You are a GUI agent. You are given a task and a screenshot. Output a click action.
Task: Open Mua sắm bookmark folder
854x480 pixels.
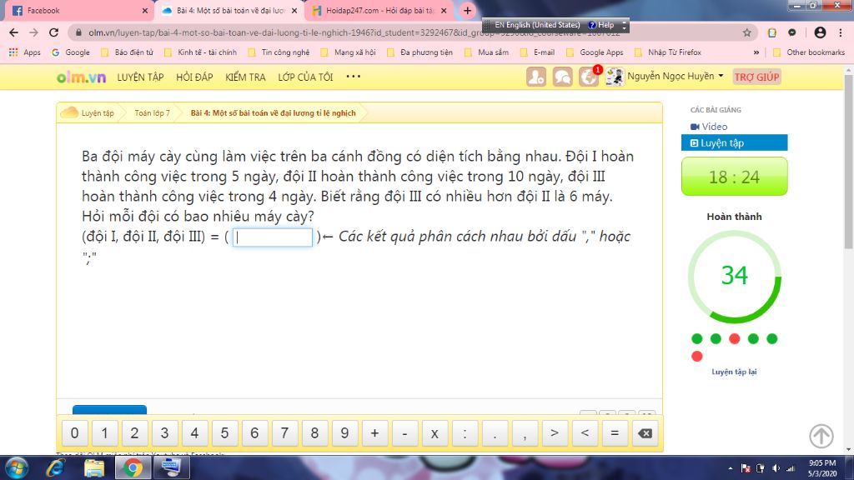487,52
